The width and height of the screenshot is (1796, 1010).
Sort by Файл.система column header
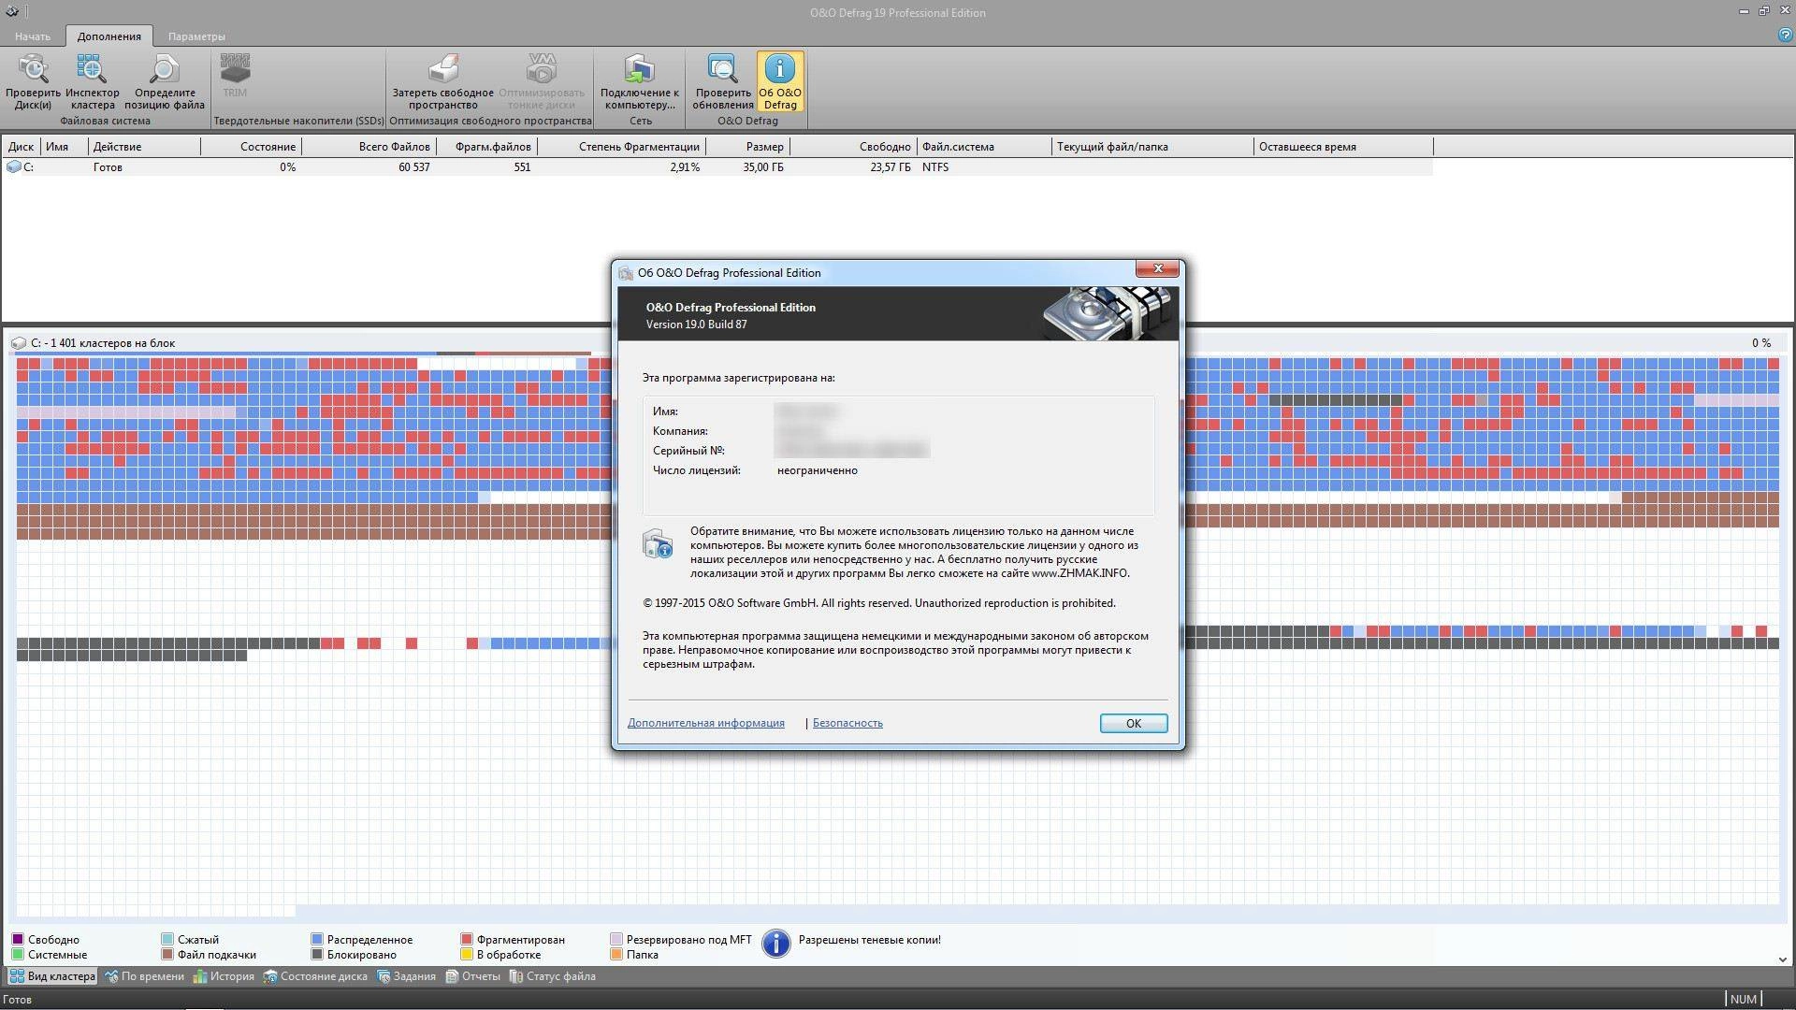point(985,147)
